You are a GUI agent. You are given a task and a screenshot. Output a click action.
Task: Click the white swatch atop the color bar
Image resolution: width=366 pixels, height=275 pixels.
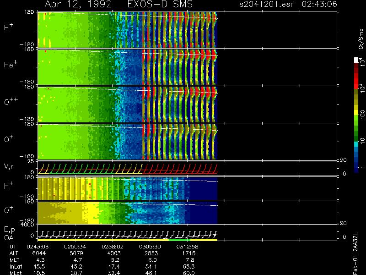[x=356, y=60]
